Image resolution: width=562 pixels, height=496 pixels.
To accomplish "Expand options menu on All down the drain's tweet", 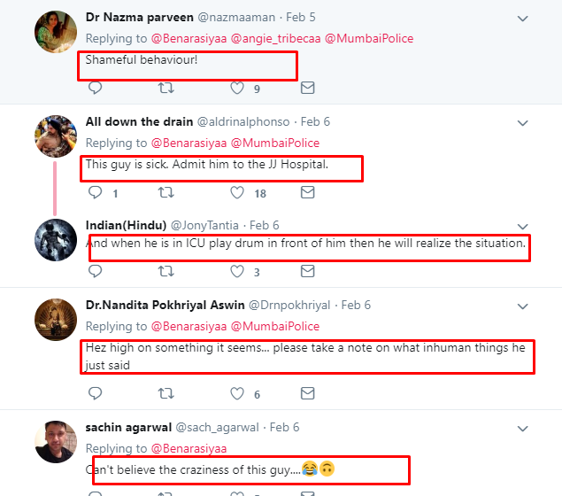I will point(523,121).
